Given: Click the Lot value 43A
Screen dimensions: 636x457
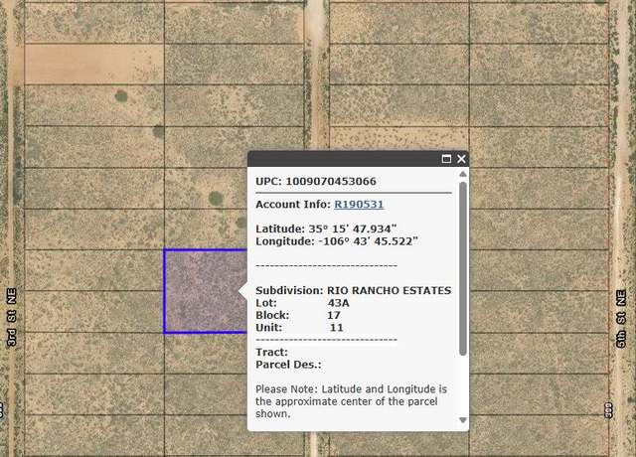Looking at the screenshot, I should pyautogui.click(x=339, y=303).
